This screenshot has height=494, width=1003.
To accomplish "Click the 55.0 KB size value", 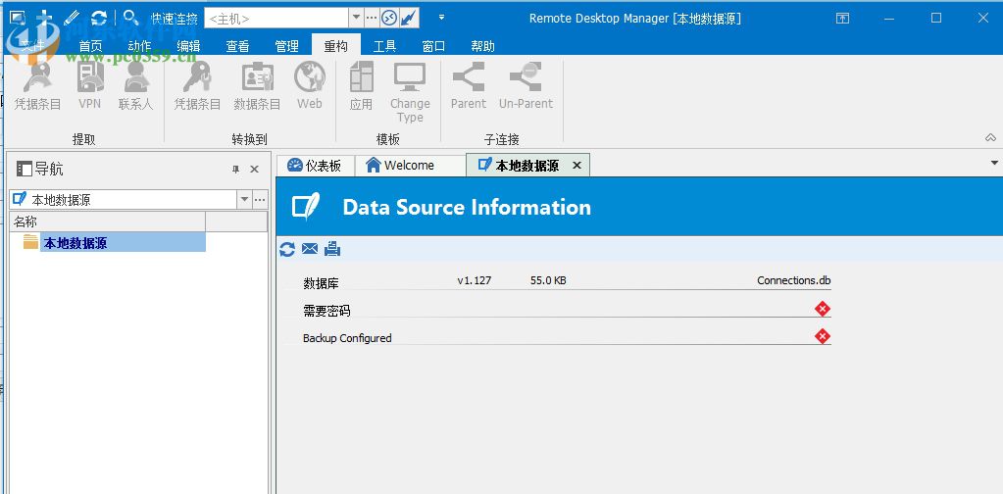I will tap(548, 280).
